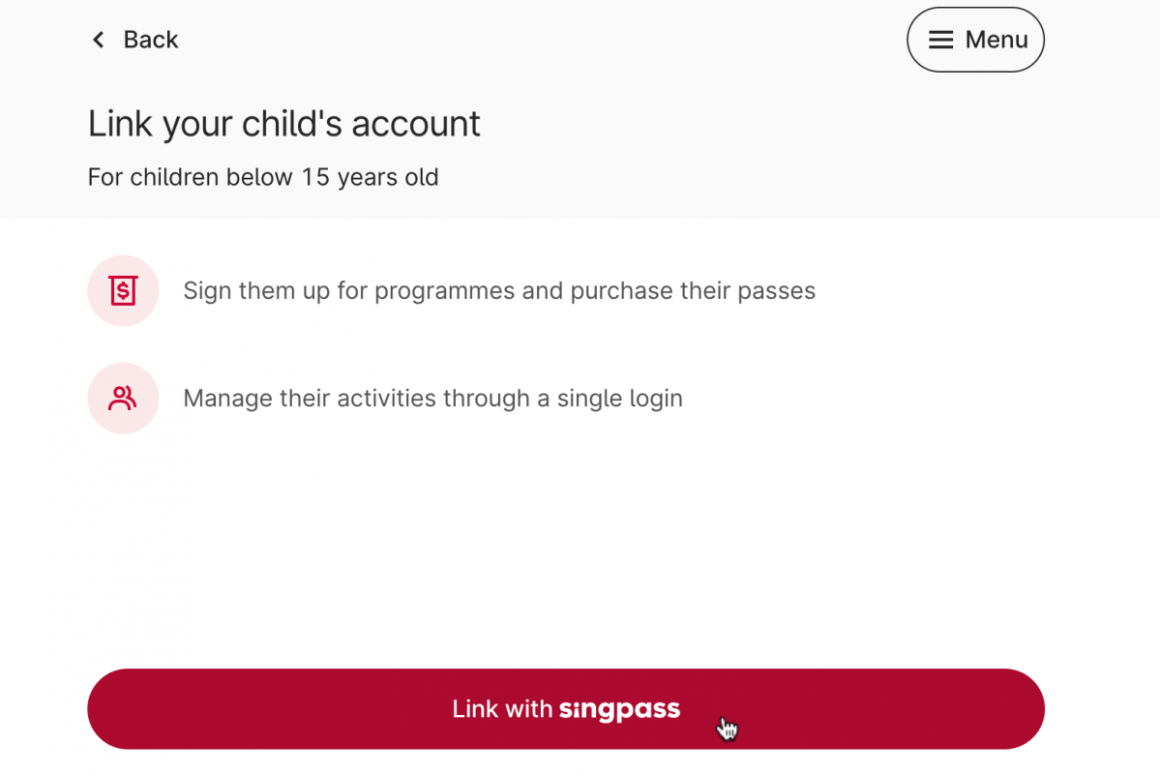Select the pink circle behind people icon
Viewport: 1160px width, 774px height.
coord(123,398)
